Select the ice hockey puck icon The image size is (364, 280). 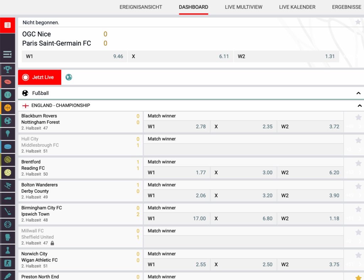pyautogui.click(x=7, y=147)
